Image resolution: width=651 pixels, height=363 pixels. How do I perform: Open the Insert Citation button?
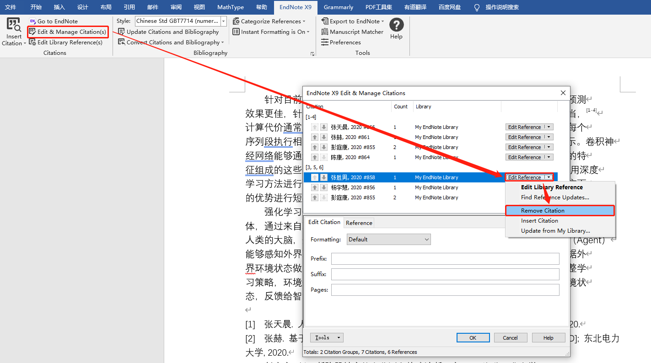(x=14, y=32)
